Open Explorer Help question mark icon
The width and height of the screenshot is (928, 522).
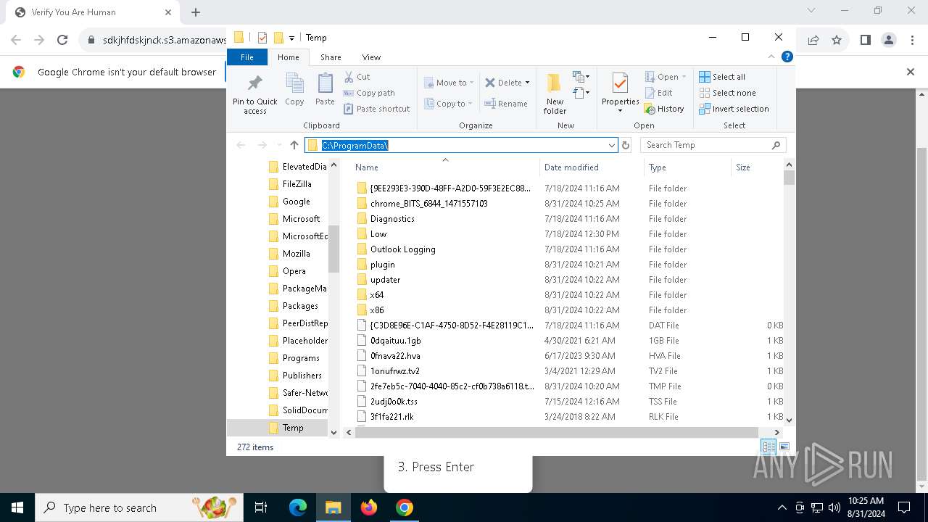click(x=787, y=57)
